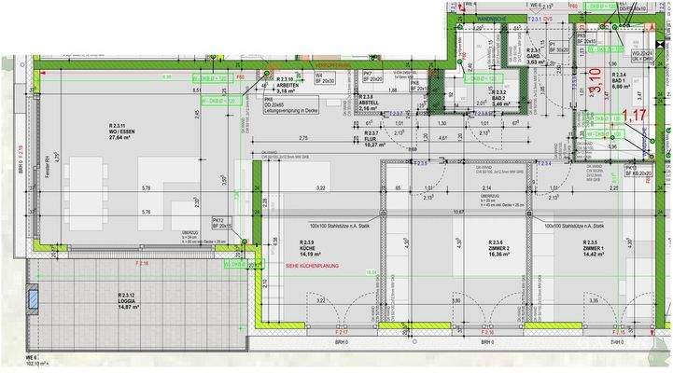
Task: Select the steel column symbol left of Zimmer 2
Action: click(384, 214)
